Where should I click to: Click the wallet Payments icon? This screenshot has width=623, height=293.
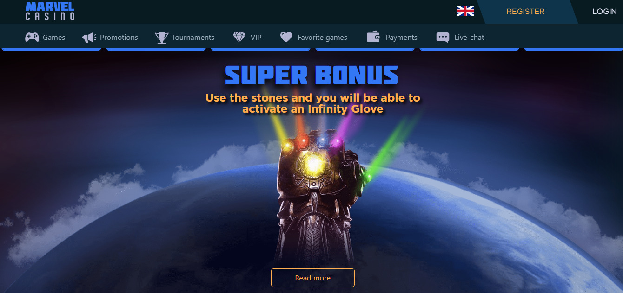[373, 37]
